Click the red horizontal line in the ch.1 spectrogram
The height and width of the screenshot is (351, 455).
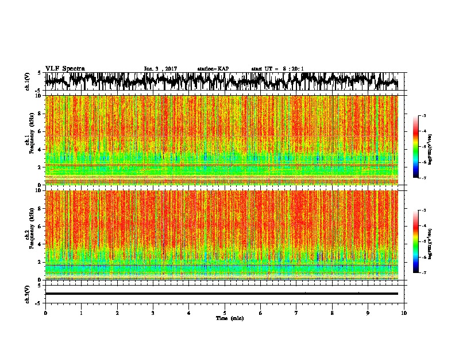[x=221, y=165]
